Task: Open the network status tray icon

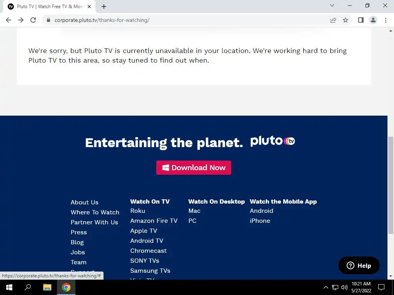Action: [x=335, y=287]
